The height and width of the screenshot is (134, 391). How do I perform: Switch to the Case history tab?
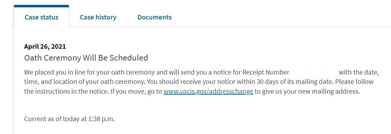pyautogui.click(x=98, y=17)
